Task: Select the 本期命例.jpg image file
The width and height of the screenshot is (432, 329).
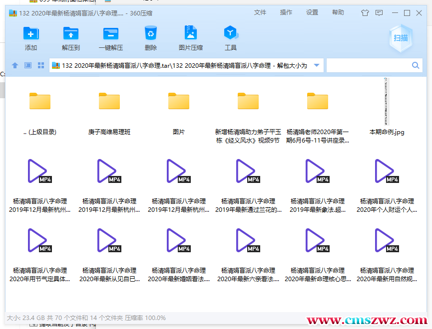Action: (x=387, y=101)
